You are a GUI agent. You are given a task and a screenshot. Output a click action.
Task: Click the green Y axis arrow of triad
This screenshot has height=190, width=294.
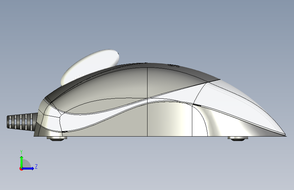[22, 161]
